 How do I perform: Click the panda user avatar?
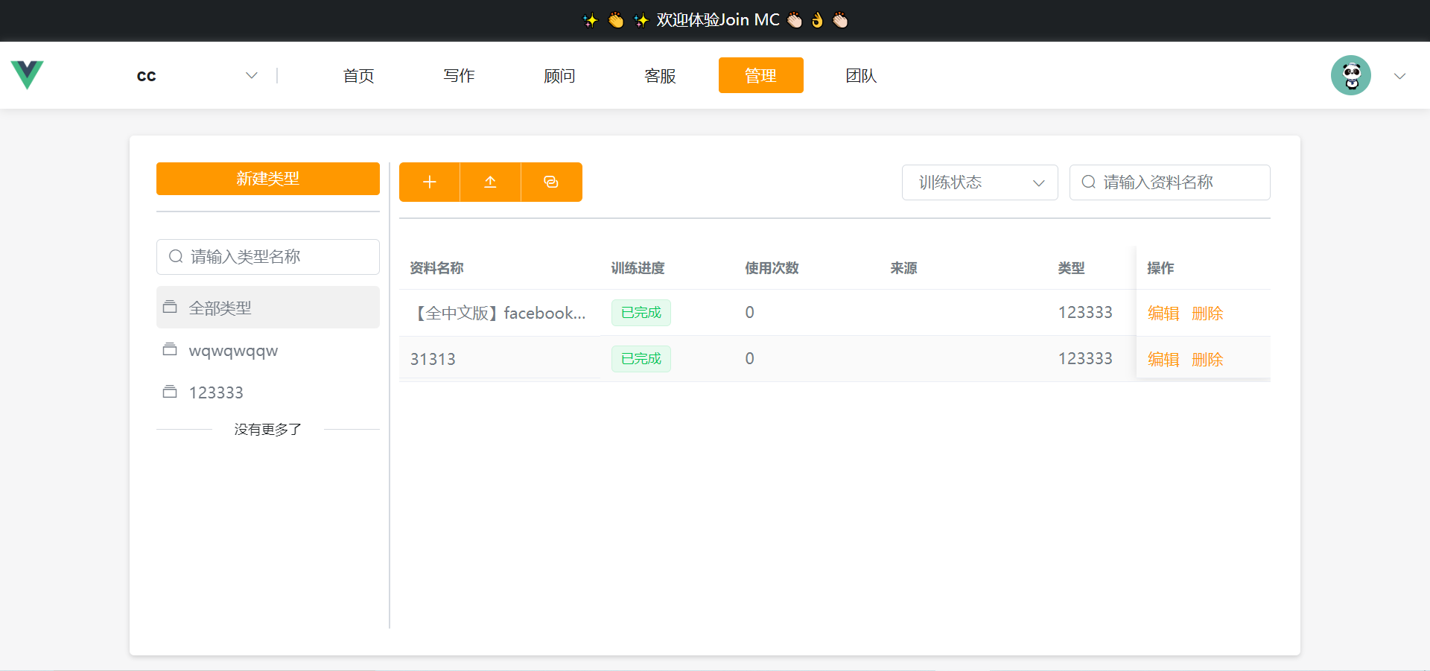(x=1350, y=75)
